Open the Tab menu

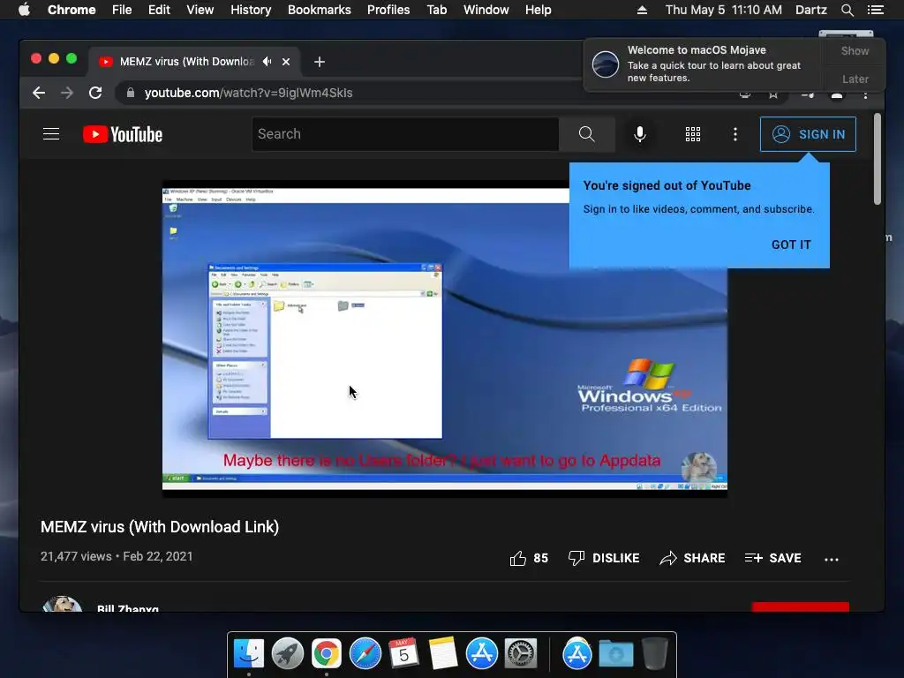coord(436,10)
